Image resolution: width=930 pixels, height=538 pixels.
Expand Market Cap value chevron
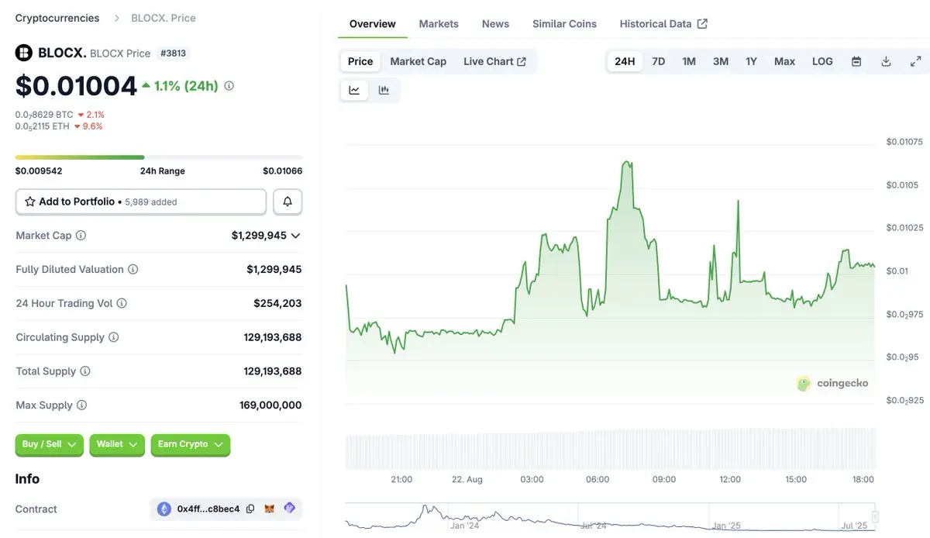295,236
